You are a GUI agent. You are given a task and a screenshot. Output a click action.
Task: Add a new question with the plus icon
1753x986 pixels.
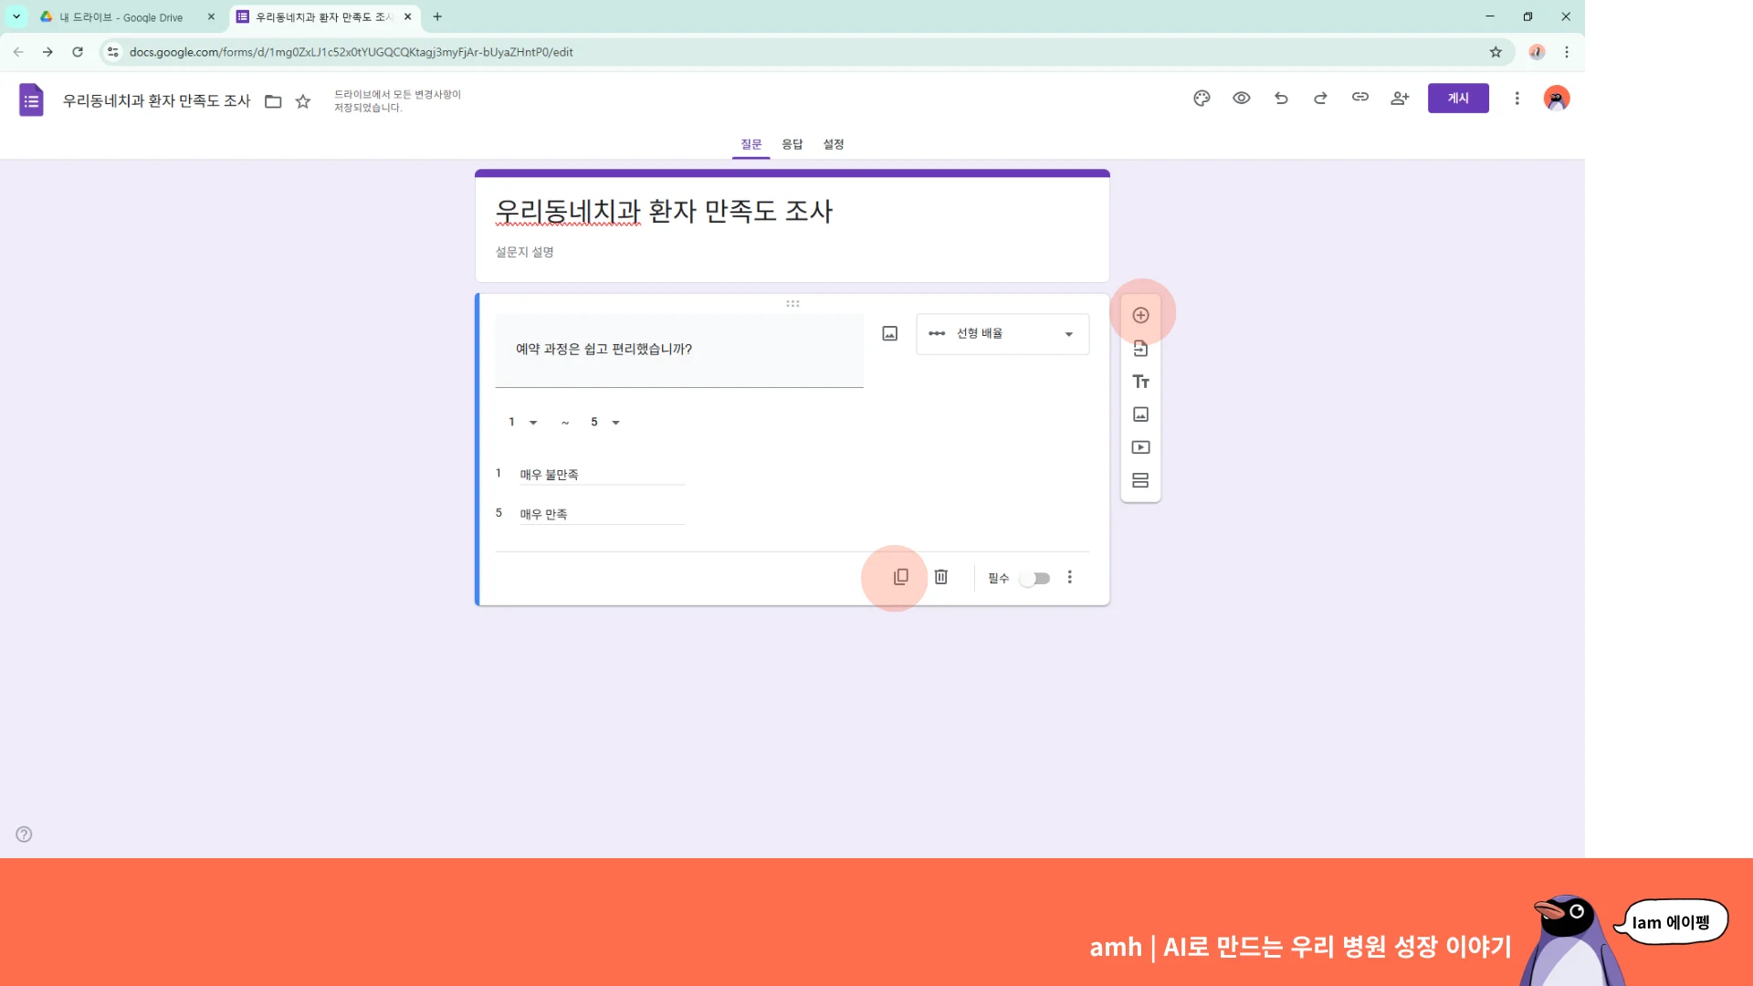1140,314
